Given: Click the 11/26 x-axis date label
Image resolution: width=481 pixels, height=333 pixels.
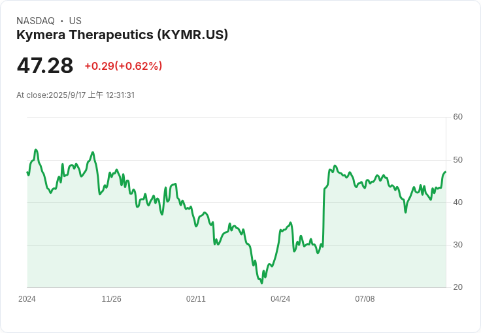Looking at the screenshot, I should coord(111,299).
